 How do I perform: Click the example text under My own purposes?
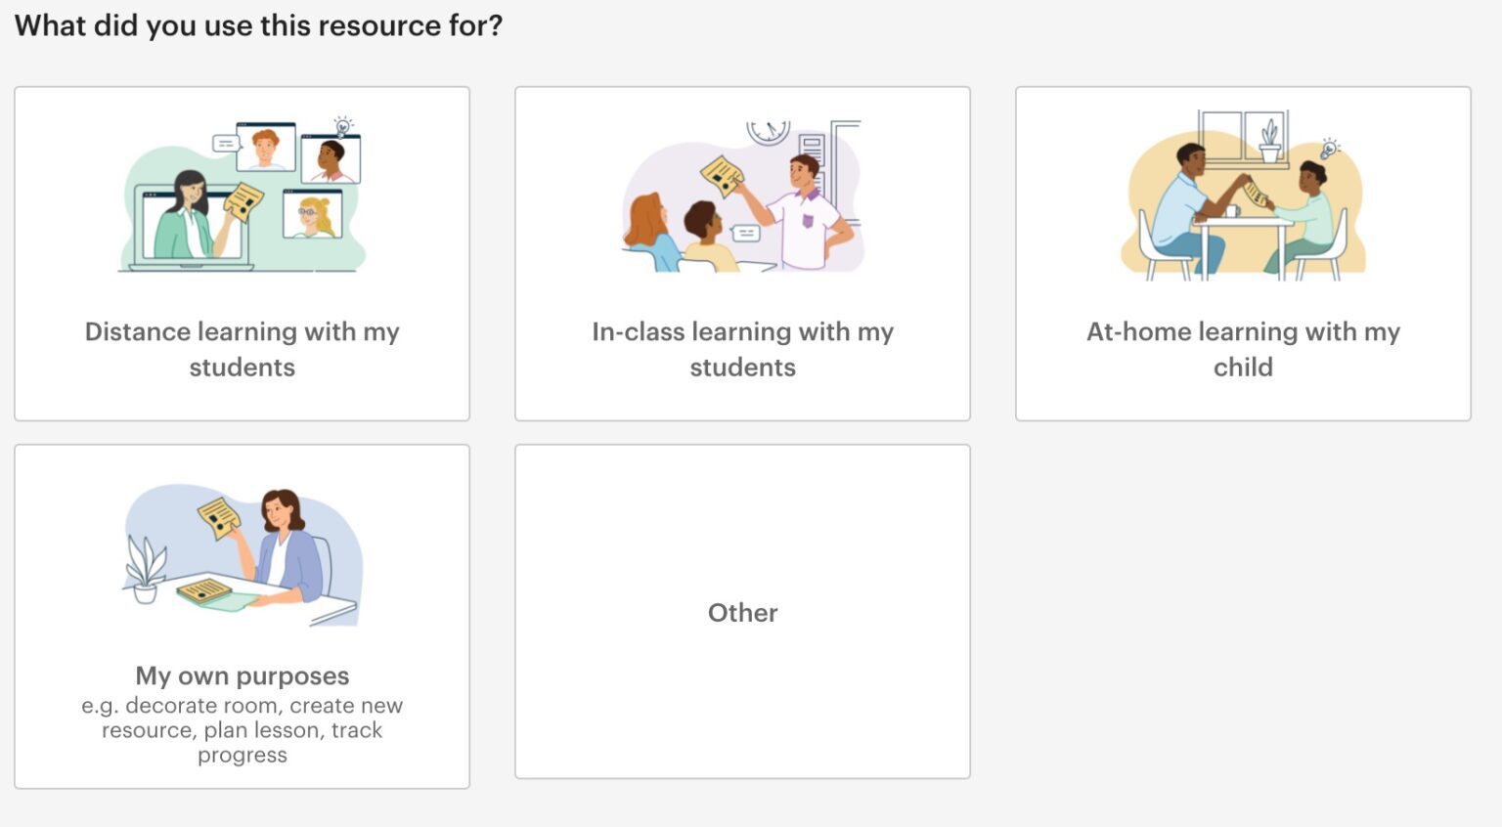(242, 730)
